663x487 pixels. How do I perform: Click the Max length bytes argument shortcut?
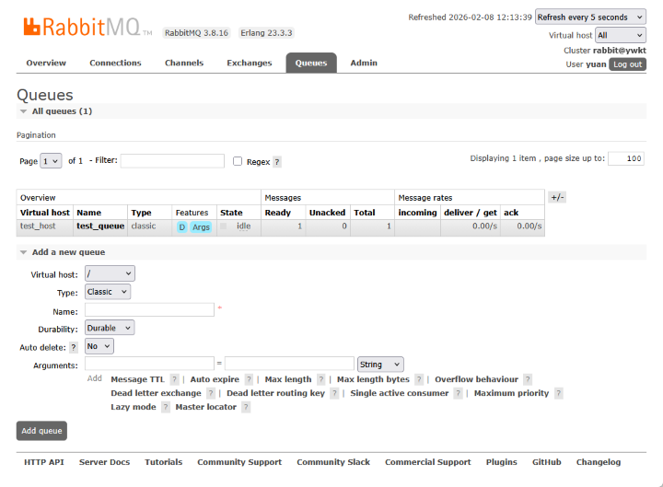(373, 379)
